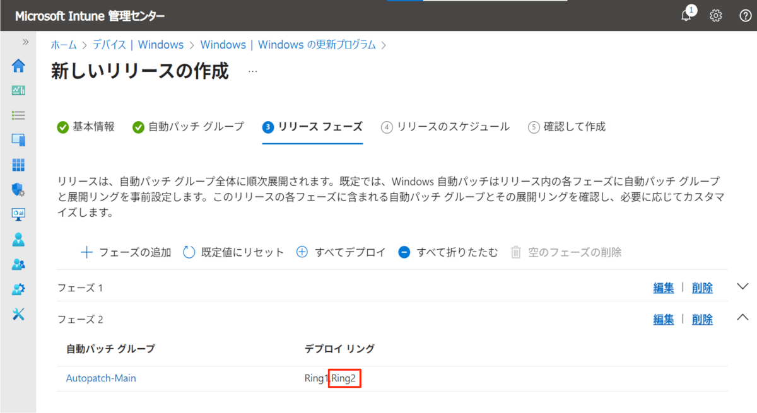
Task: Click フェーズの追加 to add a phase
Action: point(126,252)
